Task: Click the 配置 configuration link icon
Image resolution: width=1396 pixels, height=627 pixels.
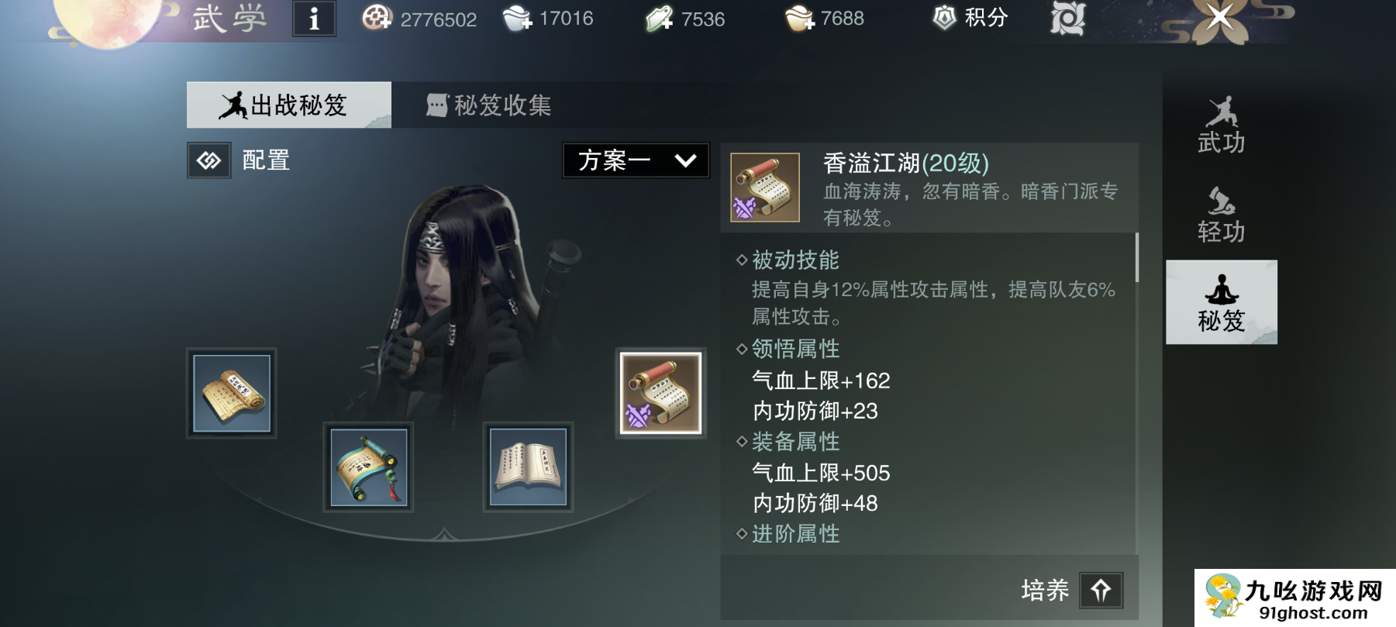Action: coord(209,160)
